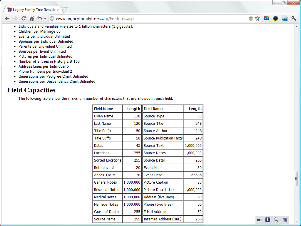Click 'Phone Numbers per Individual 2' item

(45, 71)
